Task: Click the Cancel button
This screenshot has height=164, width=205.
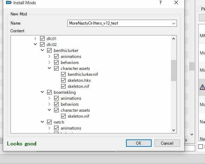Action: (167, 143)
